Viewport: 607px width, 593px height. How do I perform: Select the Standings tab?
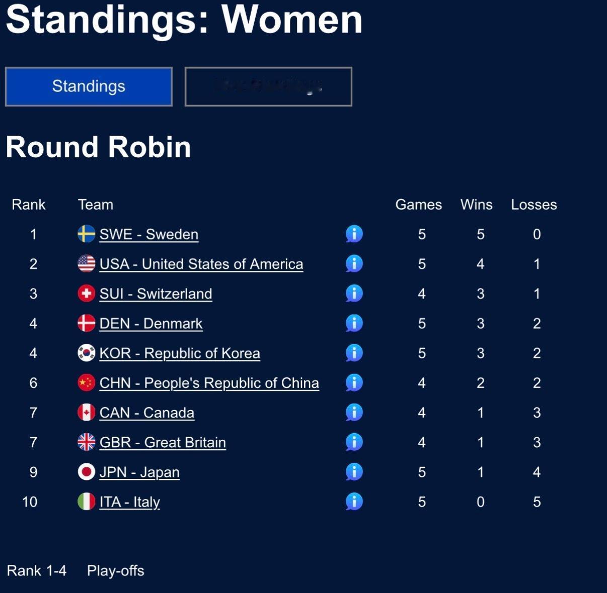89,86
